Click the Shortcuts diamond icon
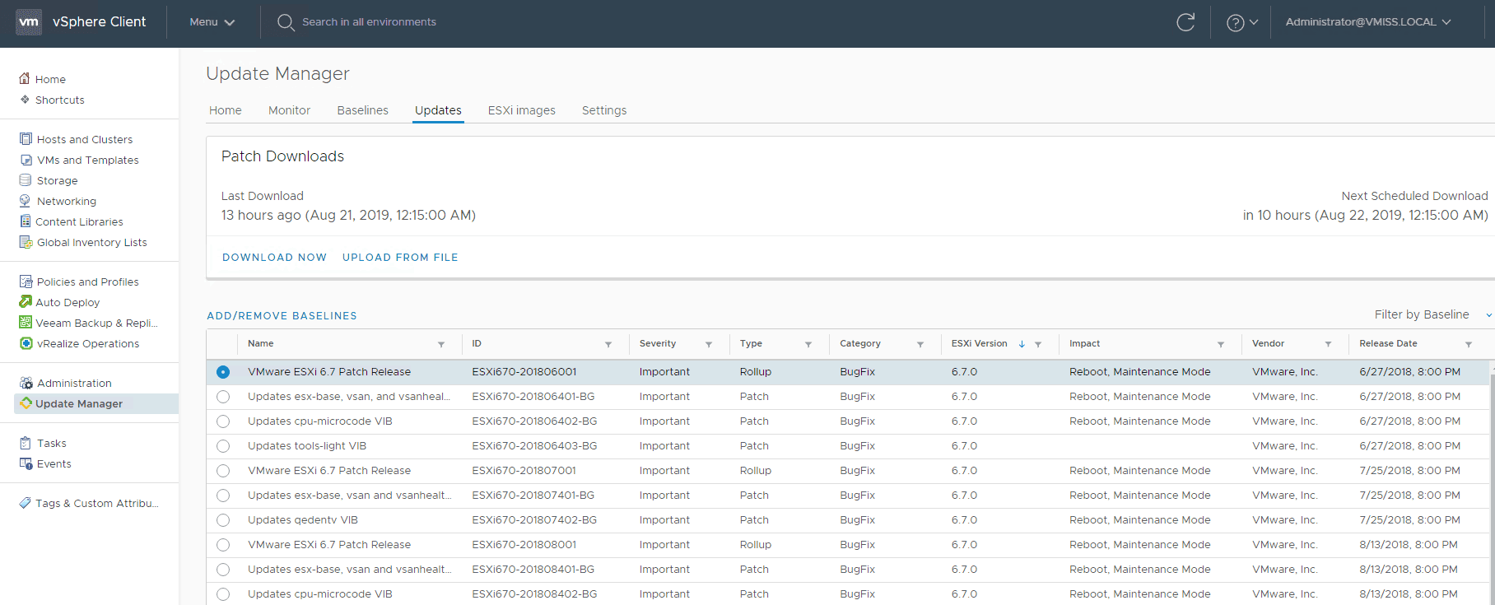1495x605 pixels. [25, 100]
